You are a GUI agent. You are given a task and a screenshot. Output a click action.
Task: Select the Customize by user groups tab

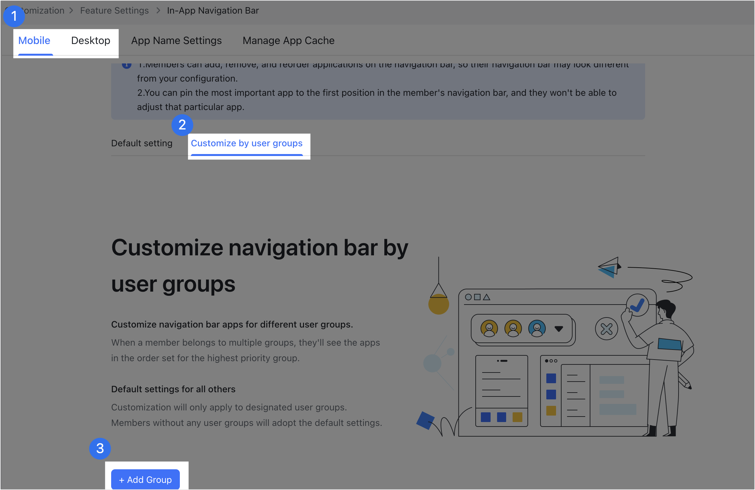tap(246, 143)
